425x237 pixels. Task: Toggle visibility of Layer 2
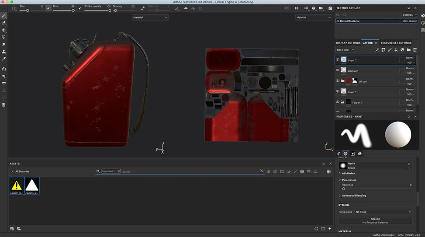click(x=338, y=59)
